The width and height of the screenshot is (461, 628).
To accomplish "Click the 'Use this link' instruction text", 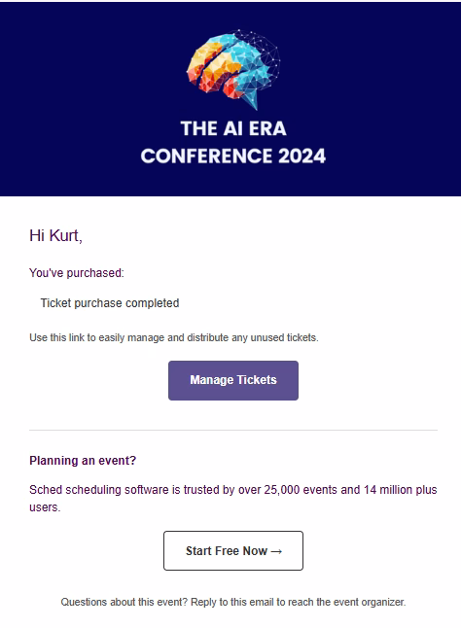I will point(174,337).
